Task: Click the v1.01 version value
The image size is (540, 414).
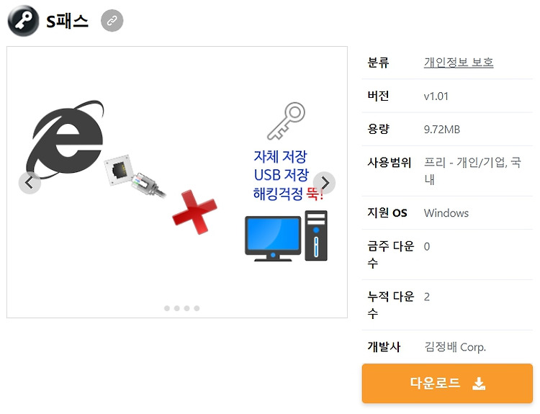Action: coord(436,96)
